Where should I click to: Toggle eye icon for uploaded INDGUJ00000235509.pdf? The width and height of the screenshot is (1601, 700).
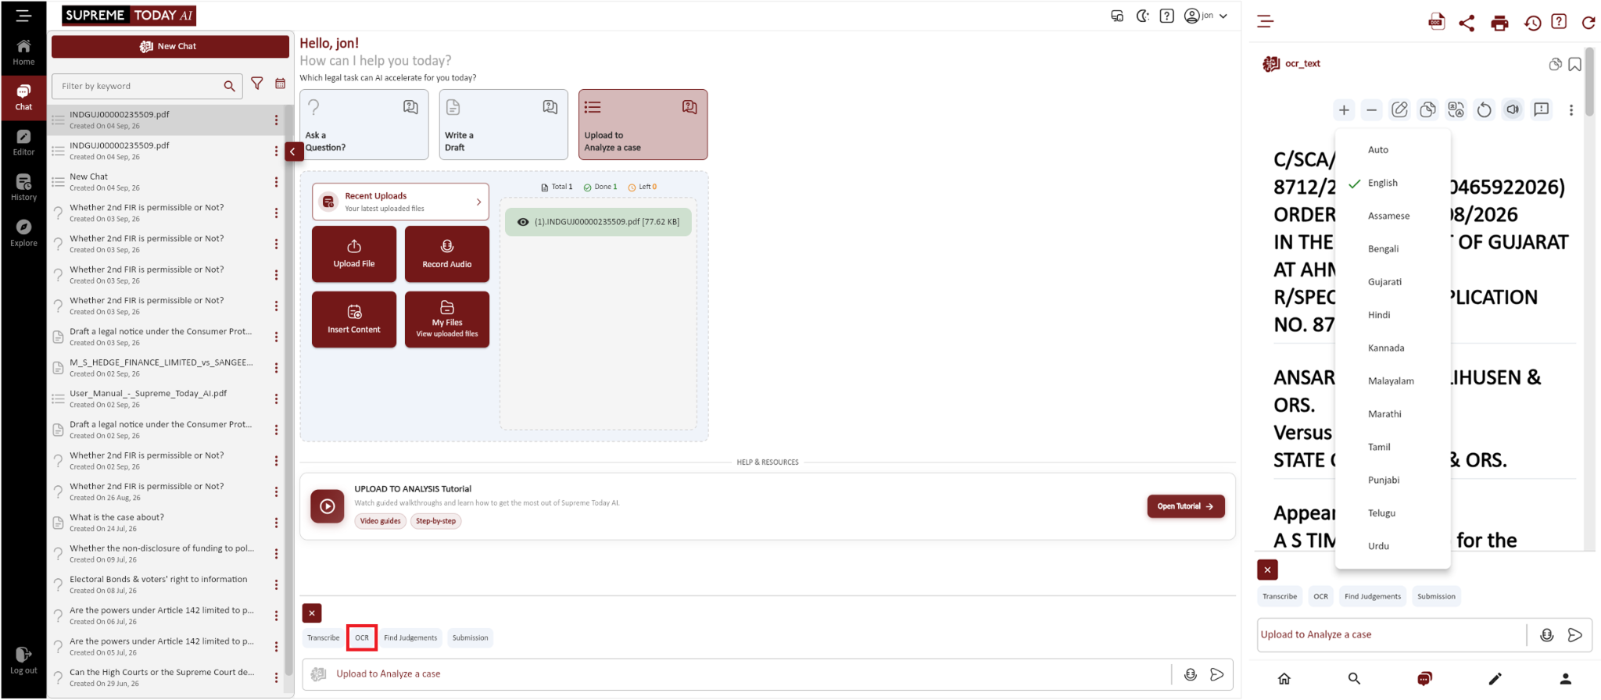click(523, 222)
